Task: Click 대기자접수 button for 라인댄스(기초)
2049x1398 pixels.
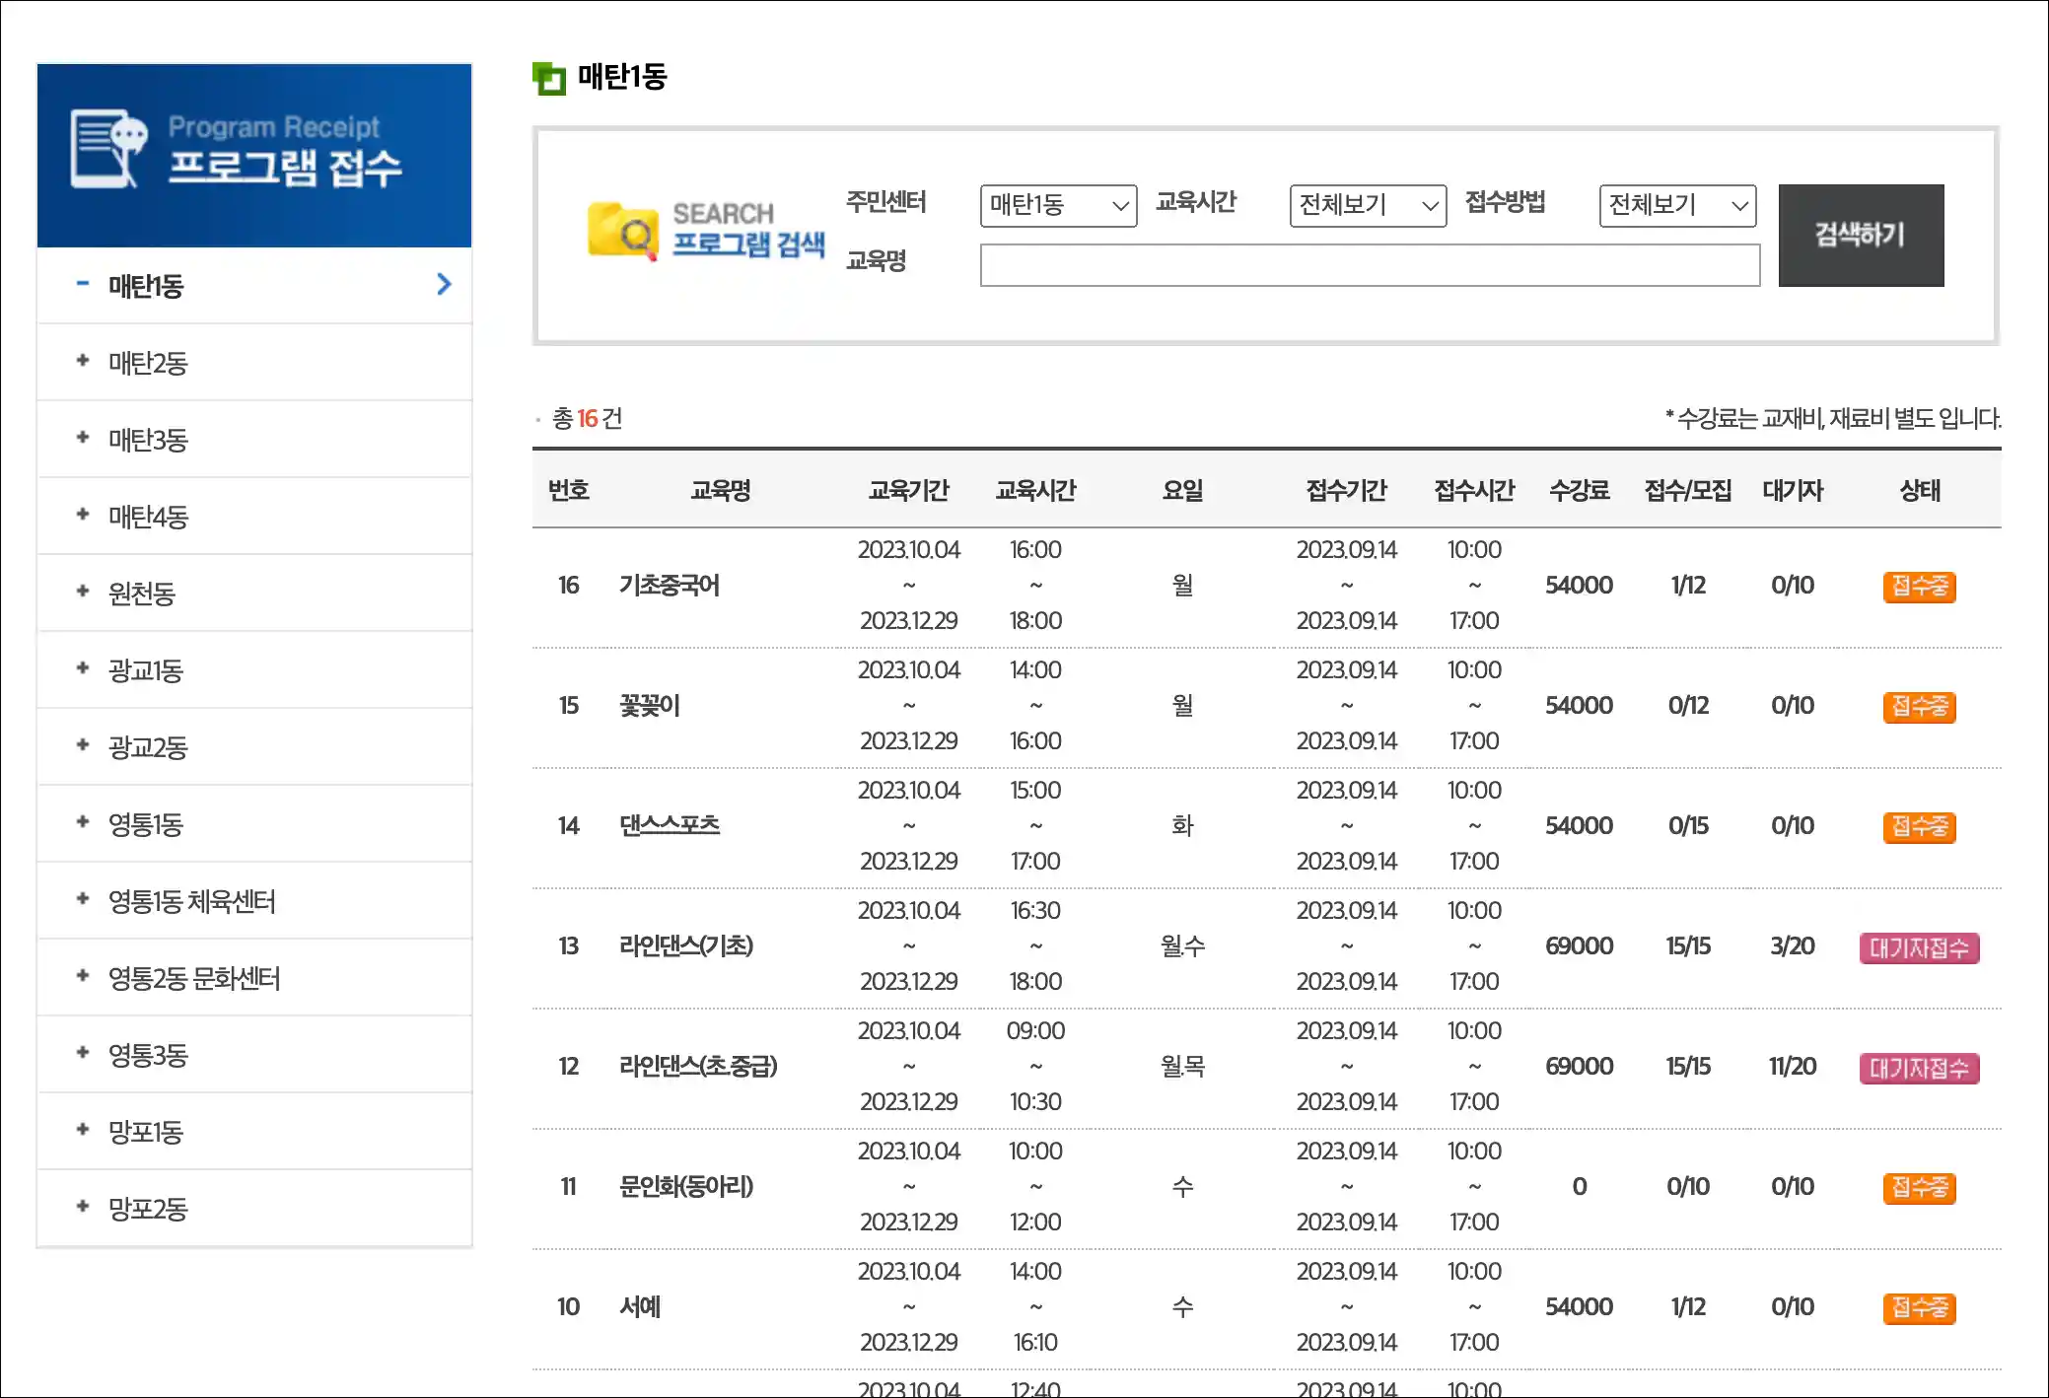Action: (x=1919, y=947)
